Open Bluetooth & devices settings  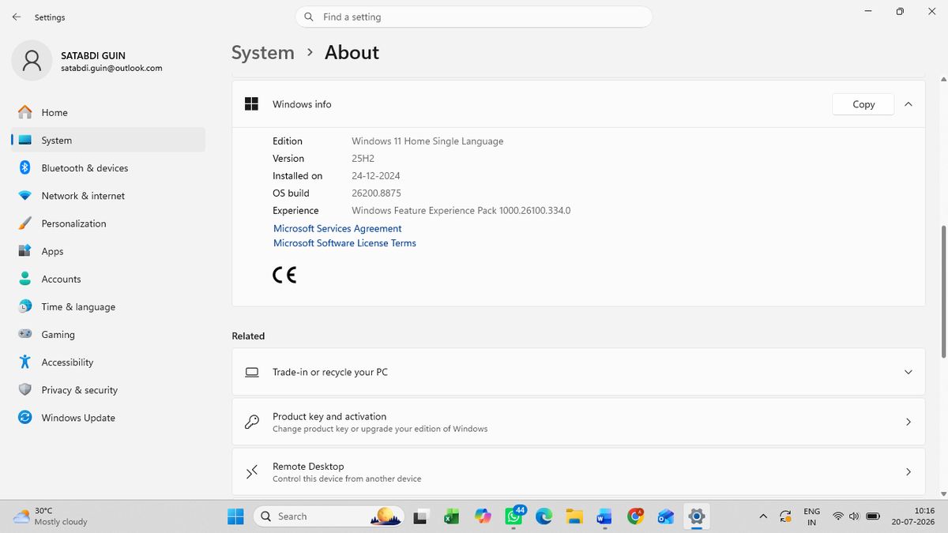tap(108, 167)
